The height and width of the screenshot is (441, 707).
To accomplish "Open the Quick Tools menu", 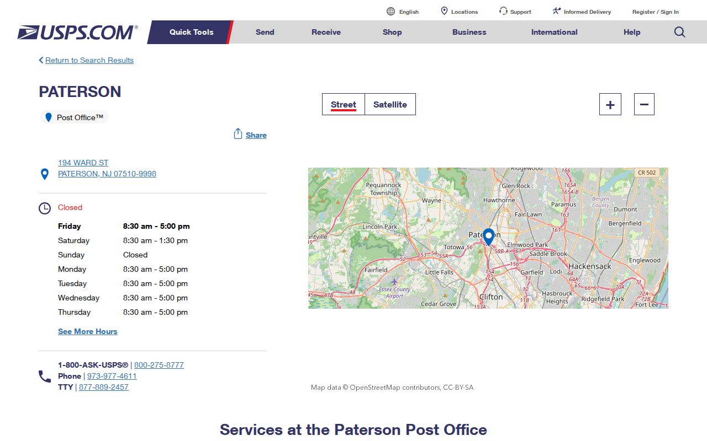I will click(x=191, y=32).
